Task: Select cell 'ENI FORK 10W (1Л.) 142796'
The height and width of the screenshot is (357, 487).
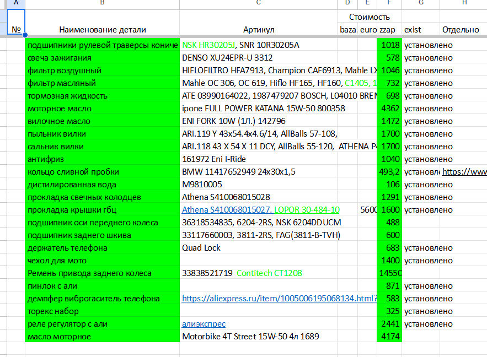Action: click(x=259, y=121)
